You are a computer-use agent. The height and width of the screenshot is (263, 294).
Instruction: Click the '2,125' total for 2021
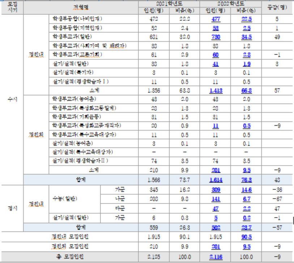click(x=154, y=256)
